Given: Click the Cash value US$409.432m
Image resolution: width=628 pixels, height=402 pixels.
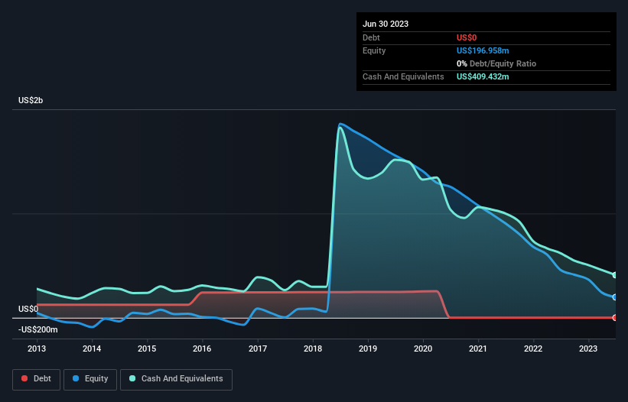Looking at the screenshot, I should click(483, 76).
